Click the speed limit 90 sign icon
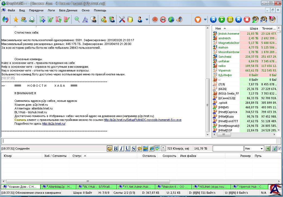 (163, 20)
